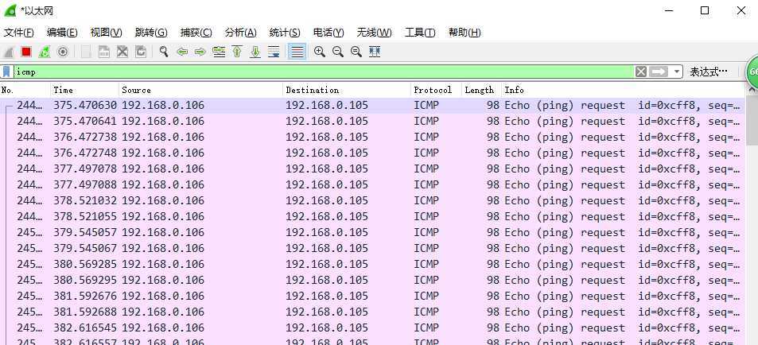The image size is (758, 345).
Task: Open the 统计(S) menu
Action: tap(284, 33)
